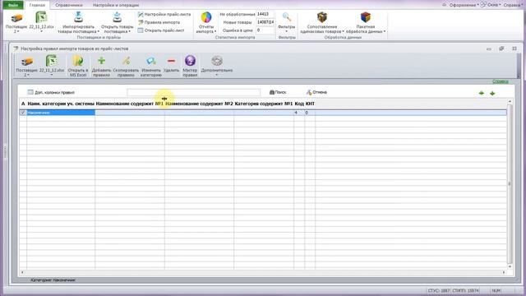Switch to the Справочники ribbon tab
Screen dimensions: 526x296
coord(69,6)
